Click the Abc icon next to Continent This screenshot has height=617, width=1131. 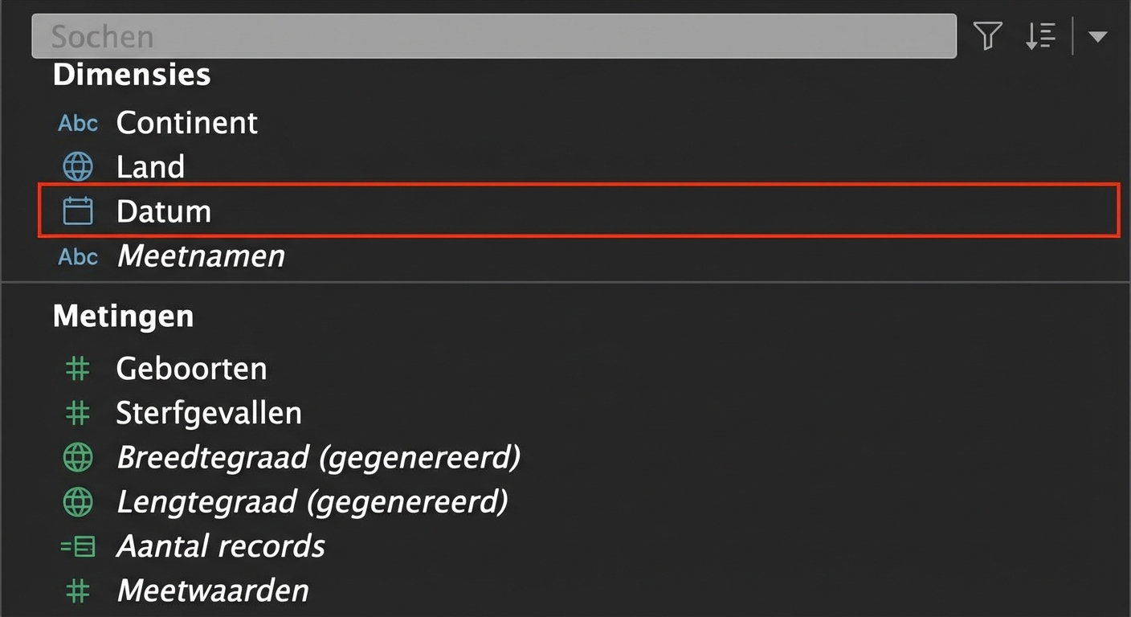[x=78, y=123]
